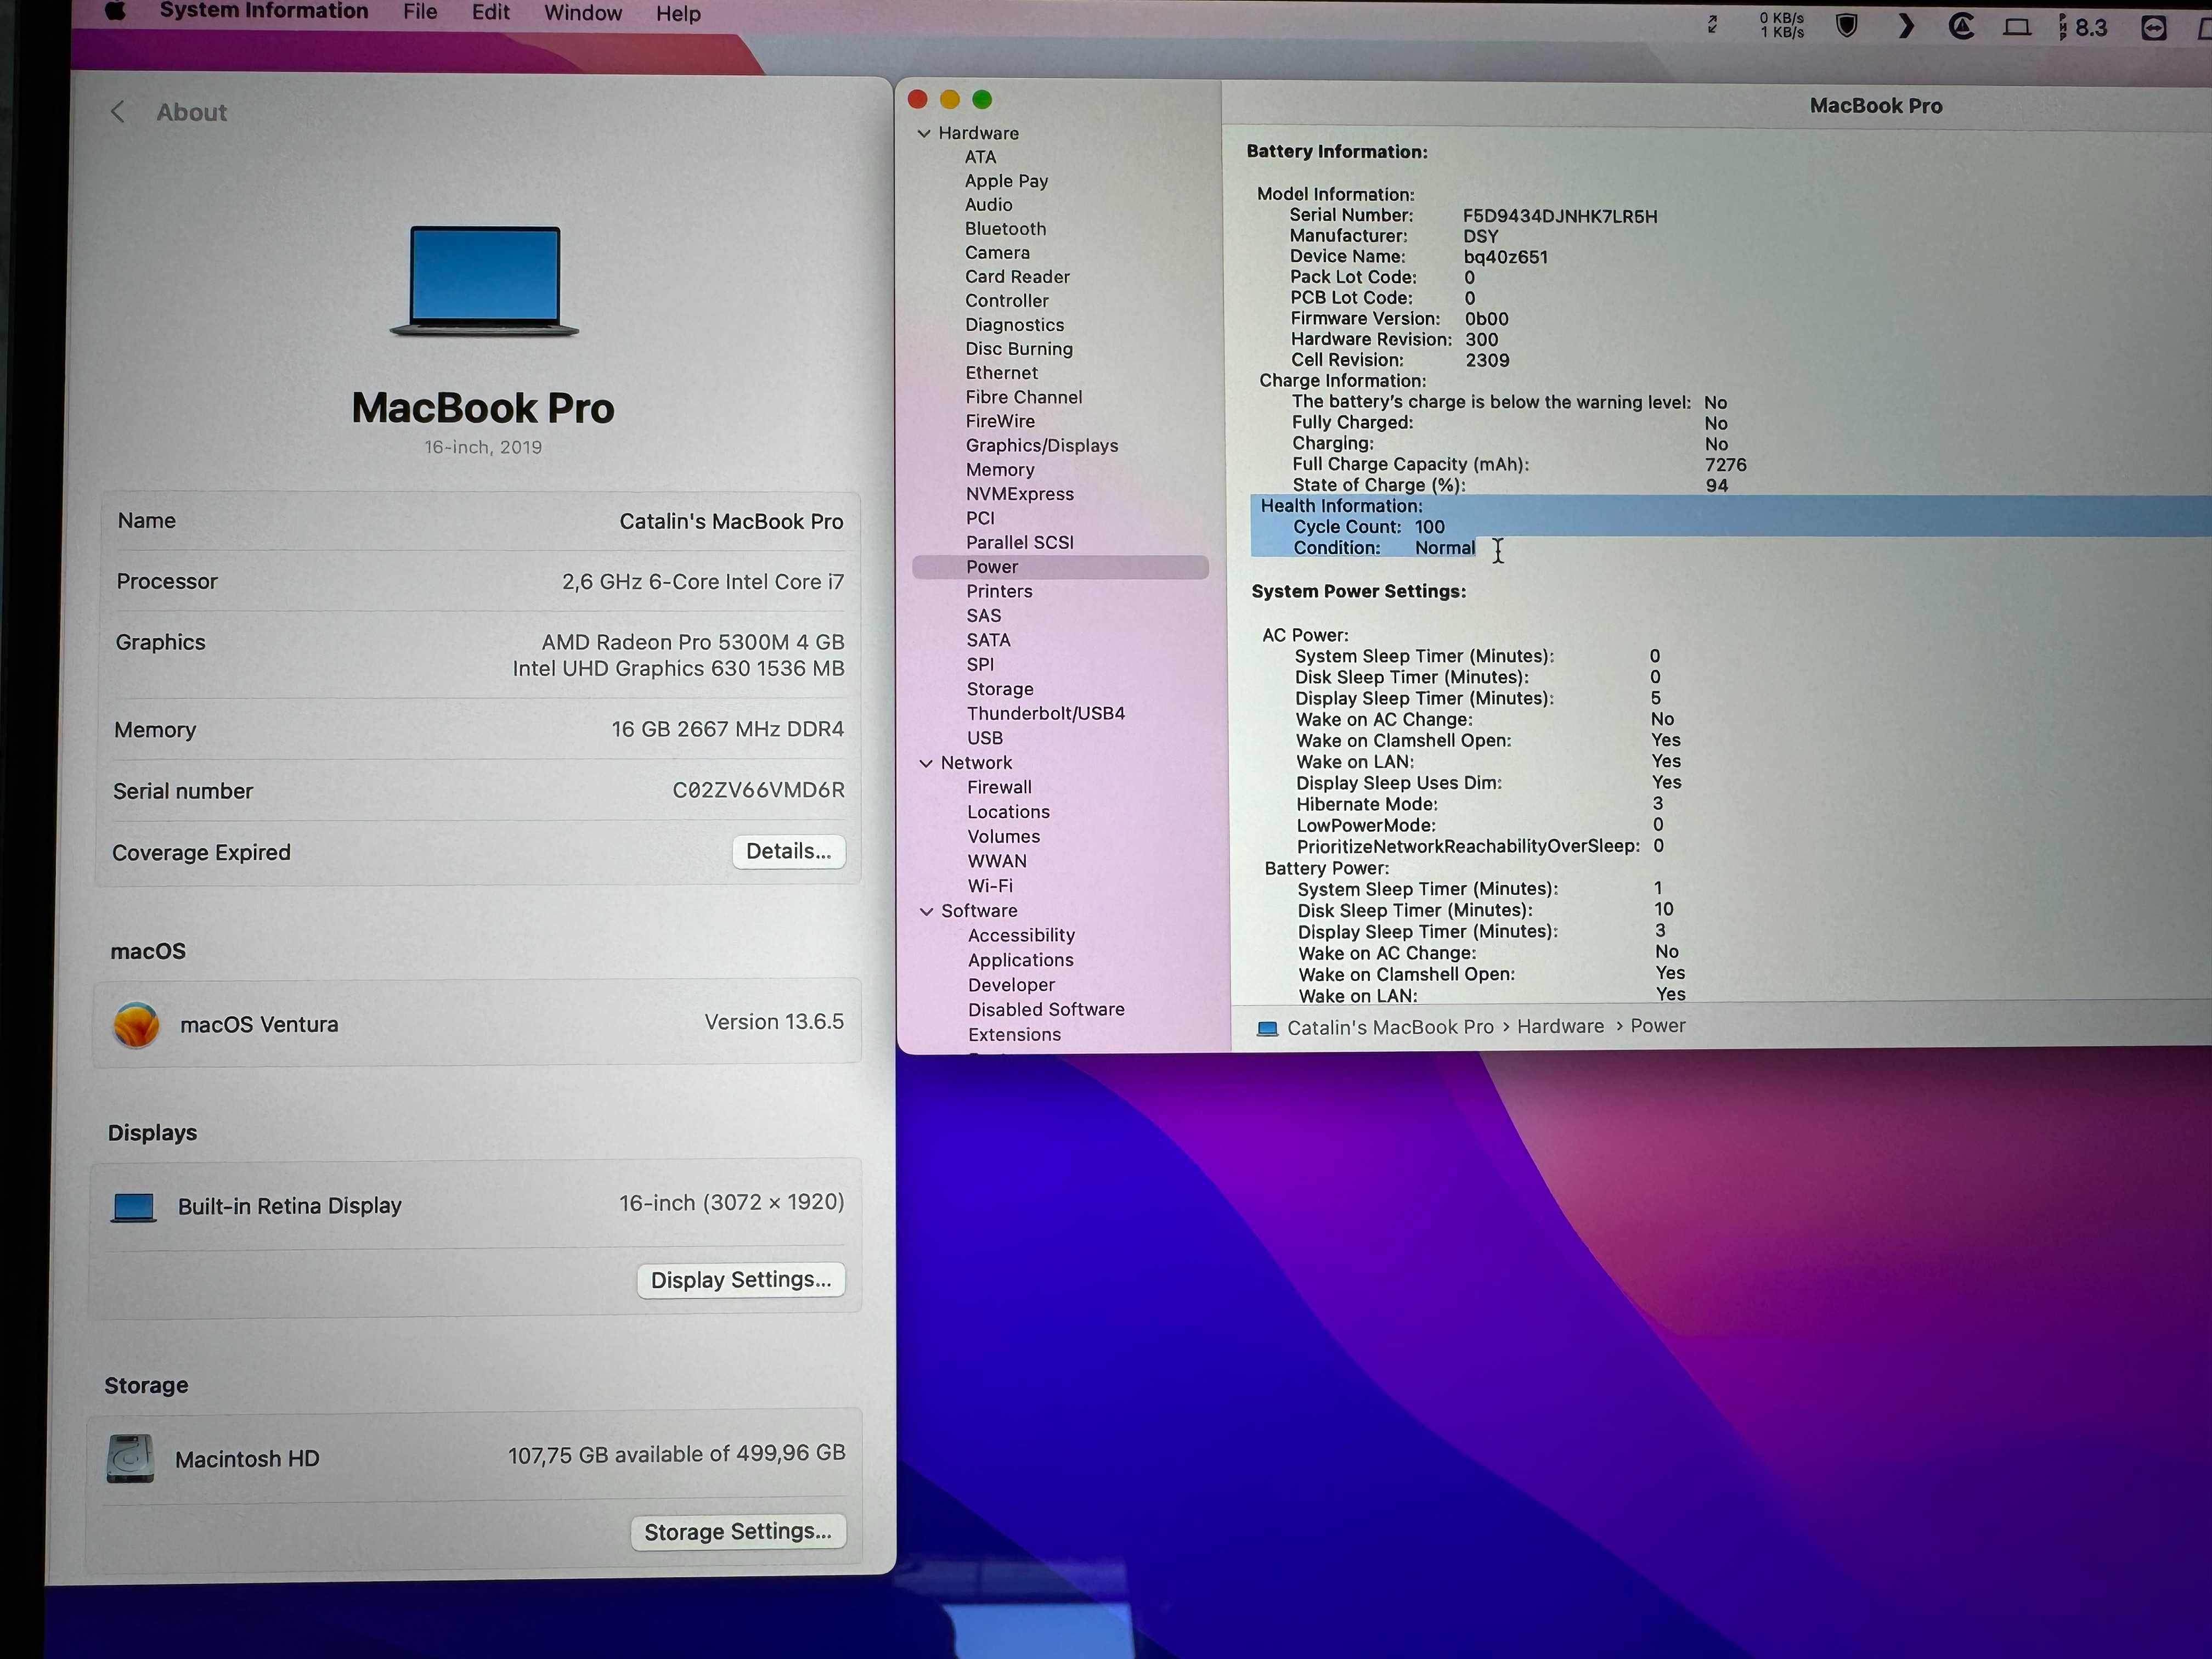Viewport: 2212px width, 1659px height.
Task: Select Audio in the sidebar
Action: coord(988,205)
